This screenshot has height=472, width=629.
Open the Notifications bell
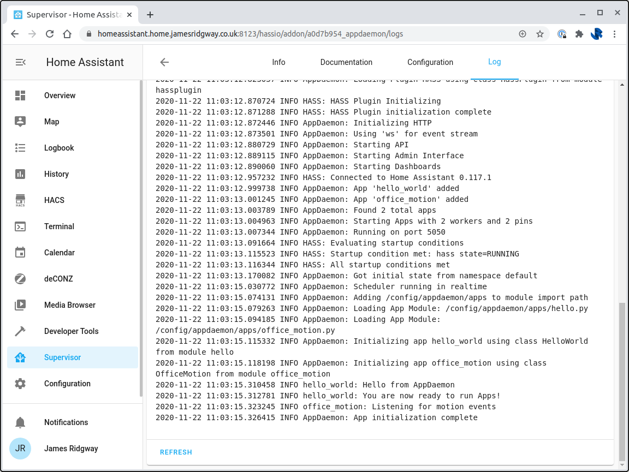(x=66, y=422)
